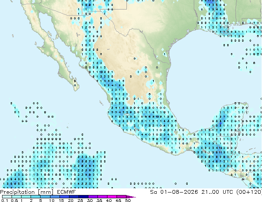The image size is (262, 202).
Task: Click the 'Precipitation' title word
Action: (17, 192)
